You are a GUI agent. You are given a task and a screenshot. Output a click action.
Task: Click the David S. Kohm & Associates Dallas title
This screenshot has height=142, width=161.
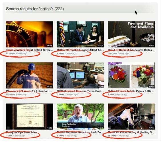coord(131,50)
